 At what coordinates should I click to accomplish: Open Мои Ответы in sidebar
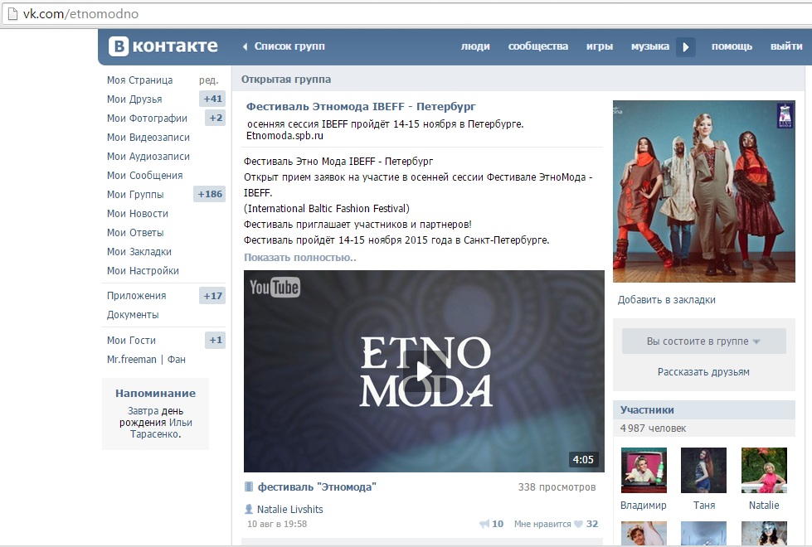click(x=135, y=233)
